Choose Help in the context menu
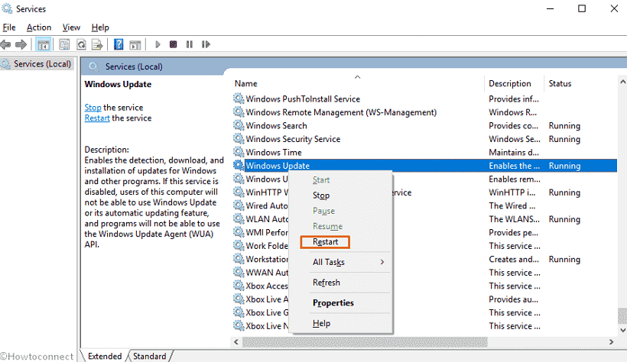Screen dimensions: 627x362 [x=340, y=323]
